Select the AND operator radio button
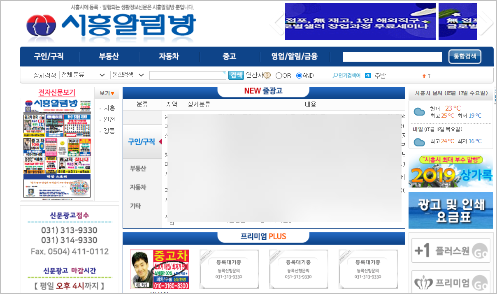Screen dimensions: 497x294 [299, 76]
